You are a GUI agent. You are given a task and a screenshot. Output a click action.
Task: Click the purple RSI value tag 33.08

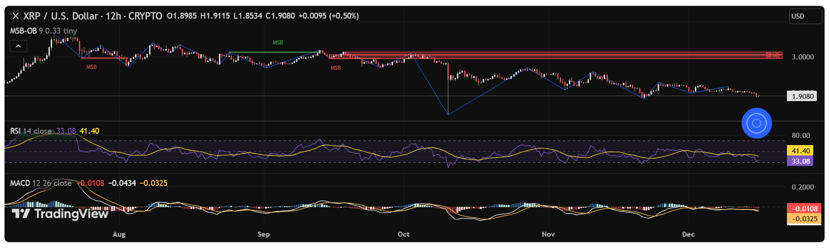[x=800, y=161]
